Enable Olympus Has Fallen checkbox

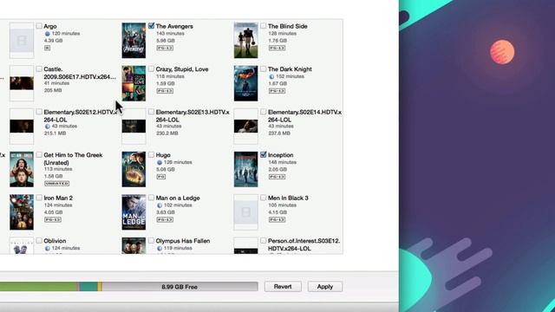click(x=151, y=241)
